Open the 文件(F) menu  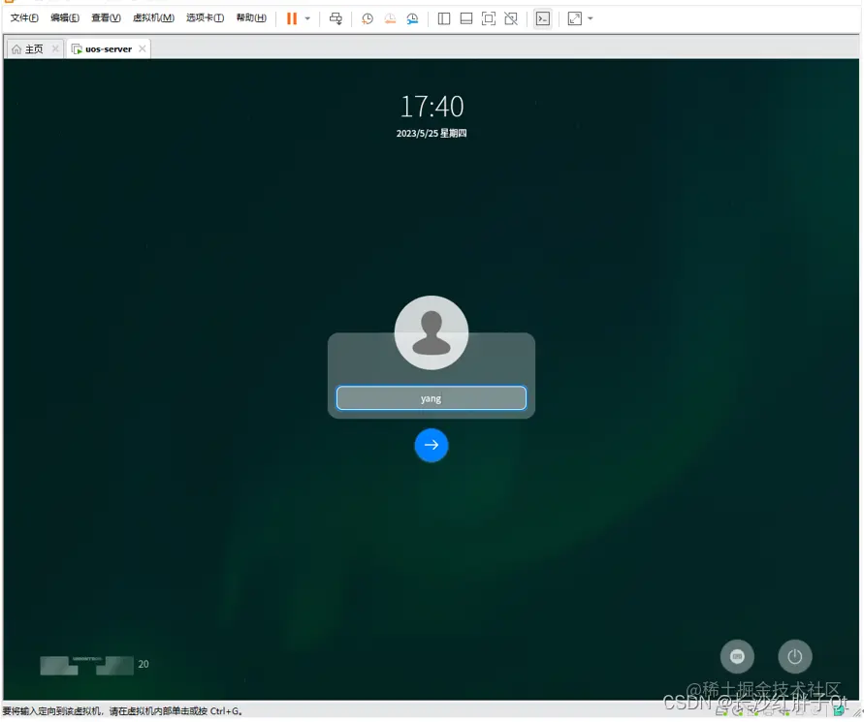click(24, 18)
